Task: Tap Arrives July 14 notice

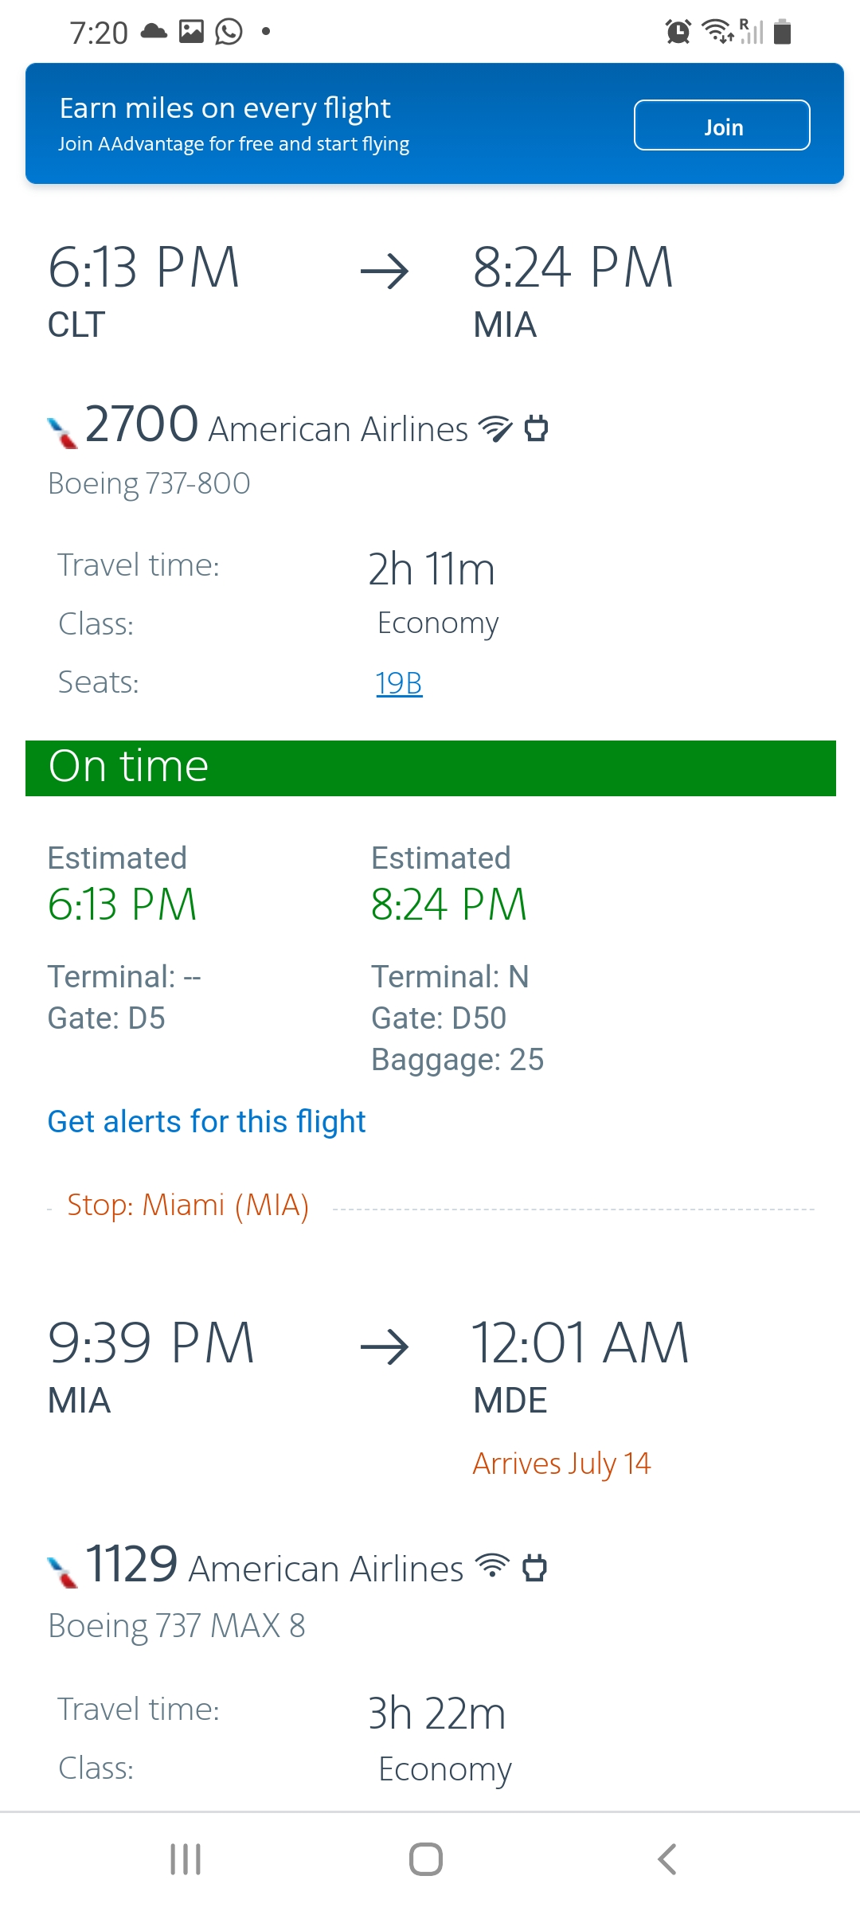Action: point(561,1464)
